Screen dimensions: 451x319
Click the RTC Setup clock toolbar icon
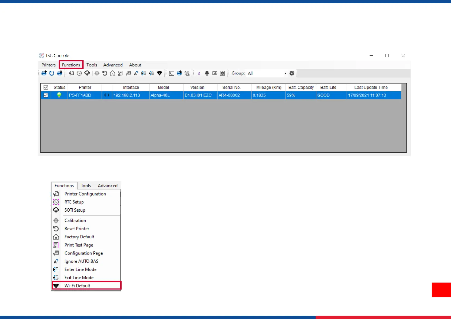tap(79, 73)
